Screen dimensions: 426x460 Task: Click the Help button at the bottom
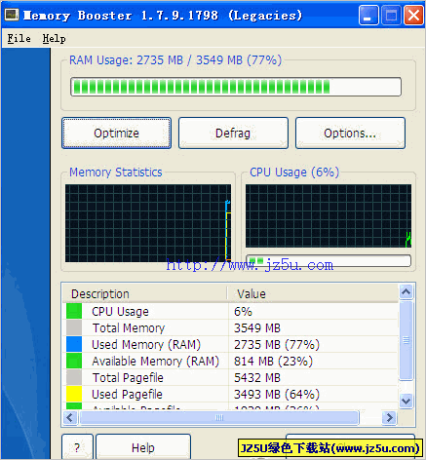coord(143,447)
